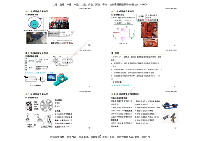200x141 pixels.
Task: Click the answer line 【参考答案】C
Action: 117,82
